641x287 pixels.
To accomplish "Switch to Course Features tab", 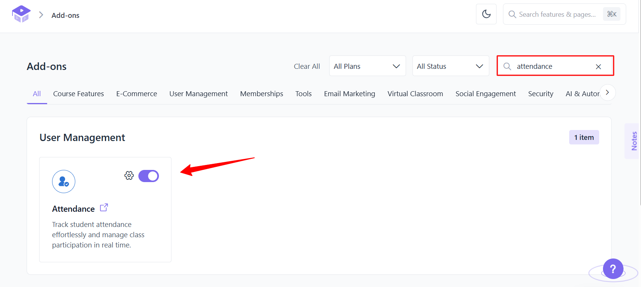I will click(x=78, y=94).
